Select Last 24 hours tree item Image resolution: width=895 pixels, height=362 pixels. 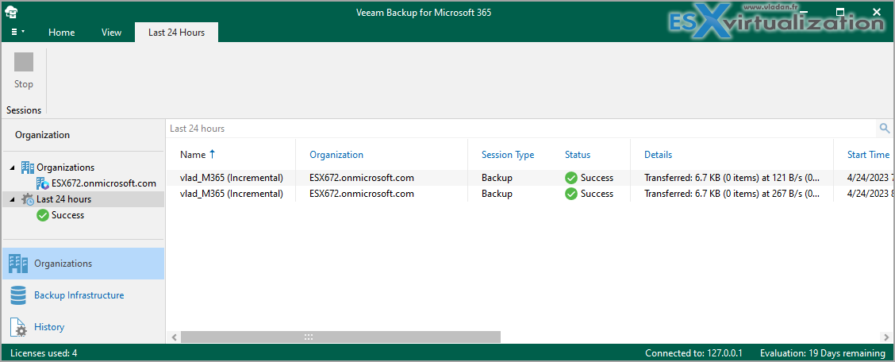(63, 199)
